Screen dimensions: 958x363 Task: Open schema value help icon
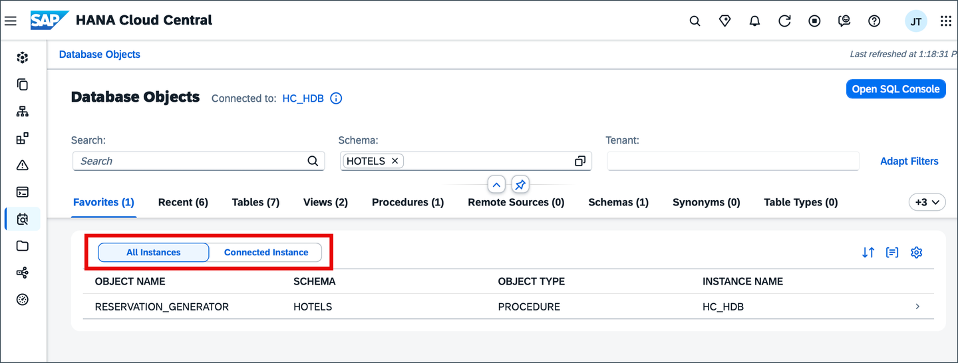coord(580,161)
